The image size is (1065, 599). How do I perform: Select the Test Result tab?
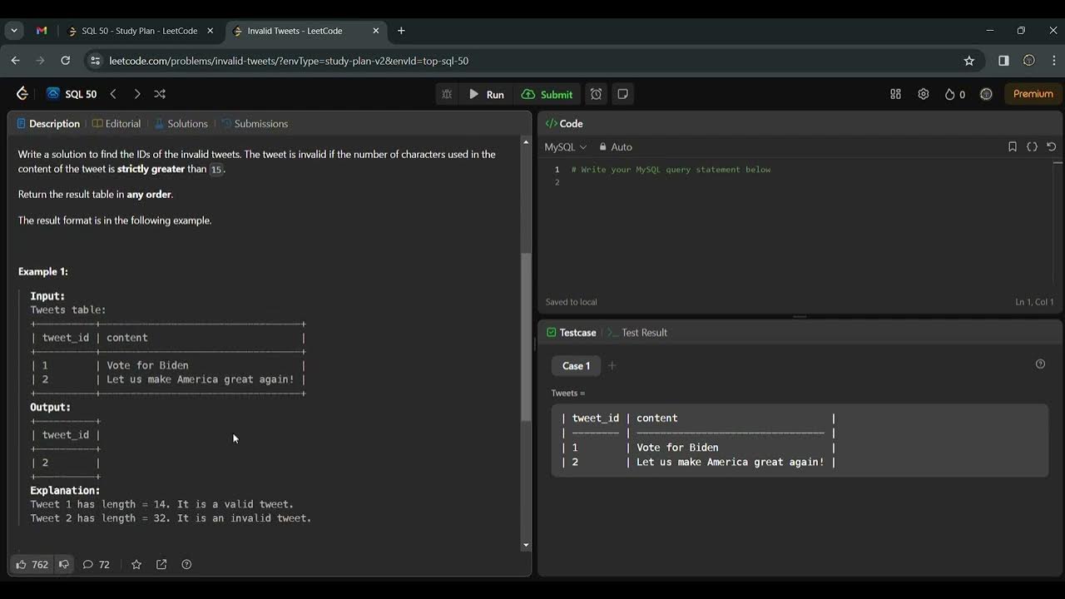point(637,333)
